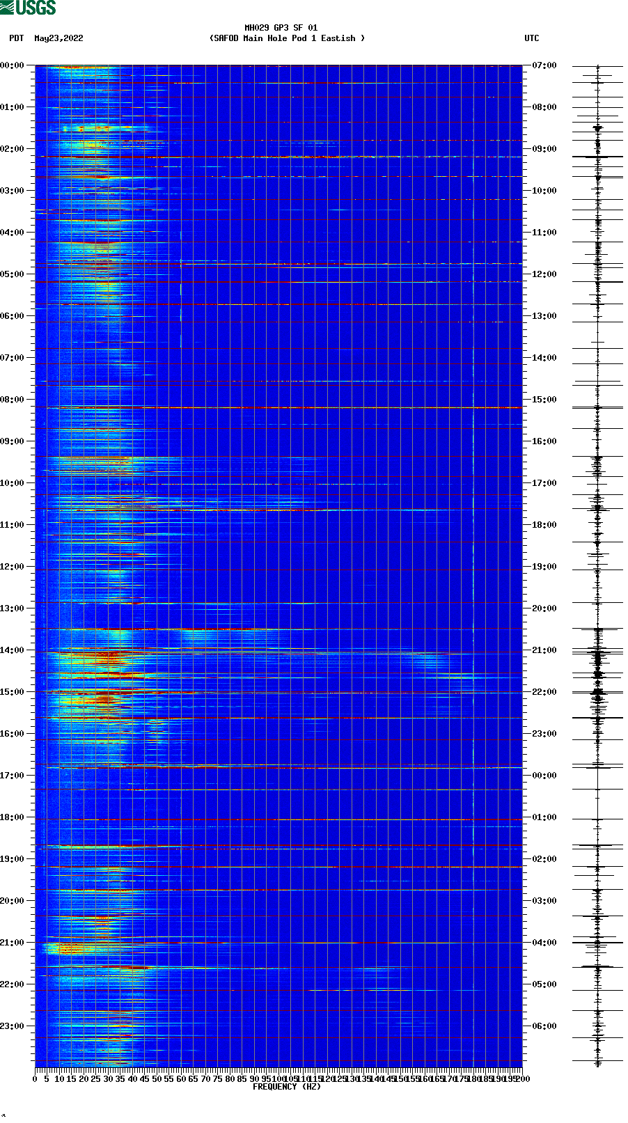Click the 05:00 PDT time label
This screenshot has width=628, height=1123.
click(x=12, y=274)
